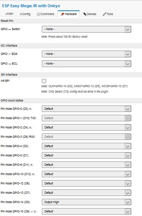Click the pin icon on Hardware tab
142x216 pixels.
tap(63, 14)
